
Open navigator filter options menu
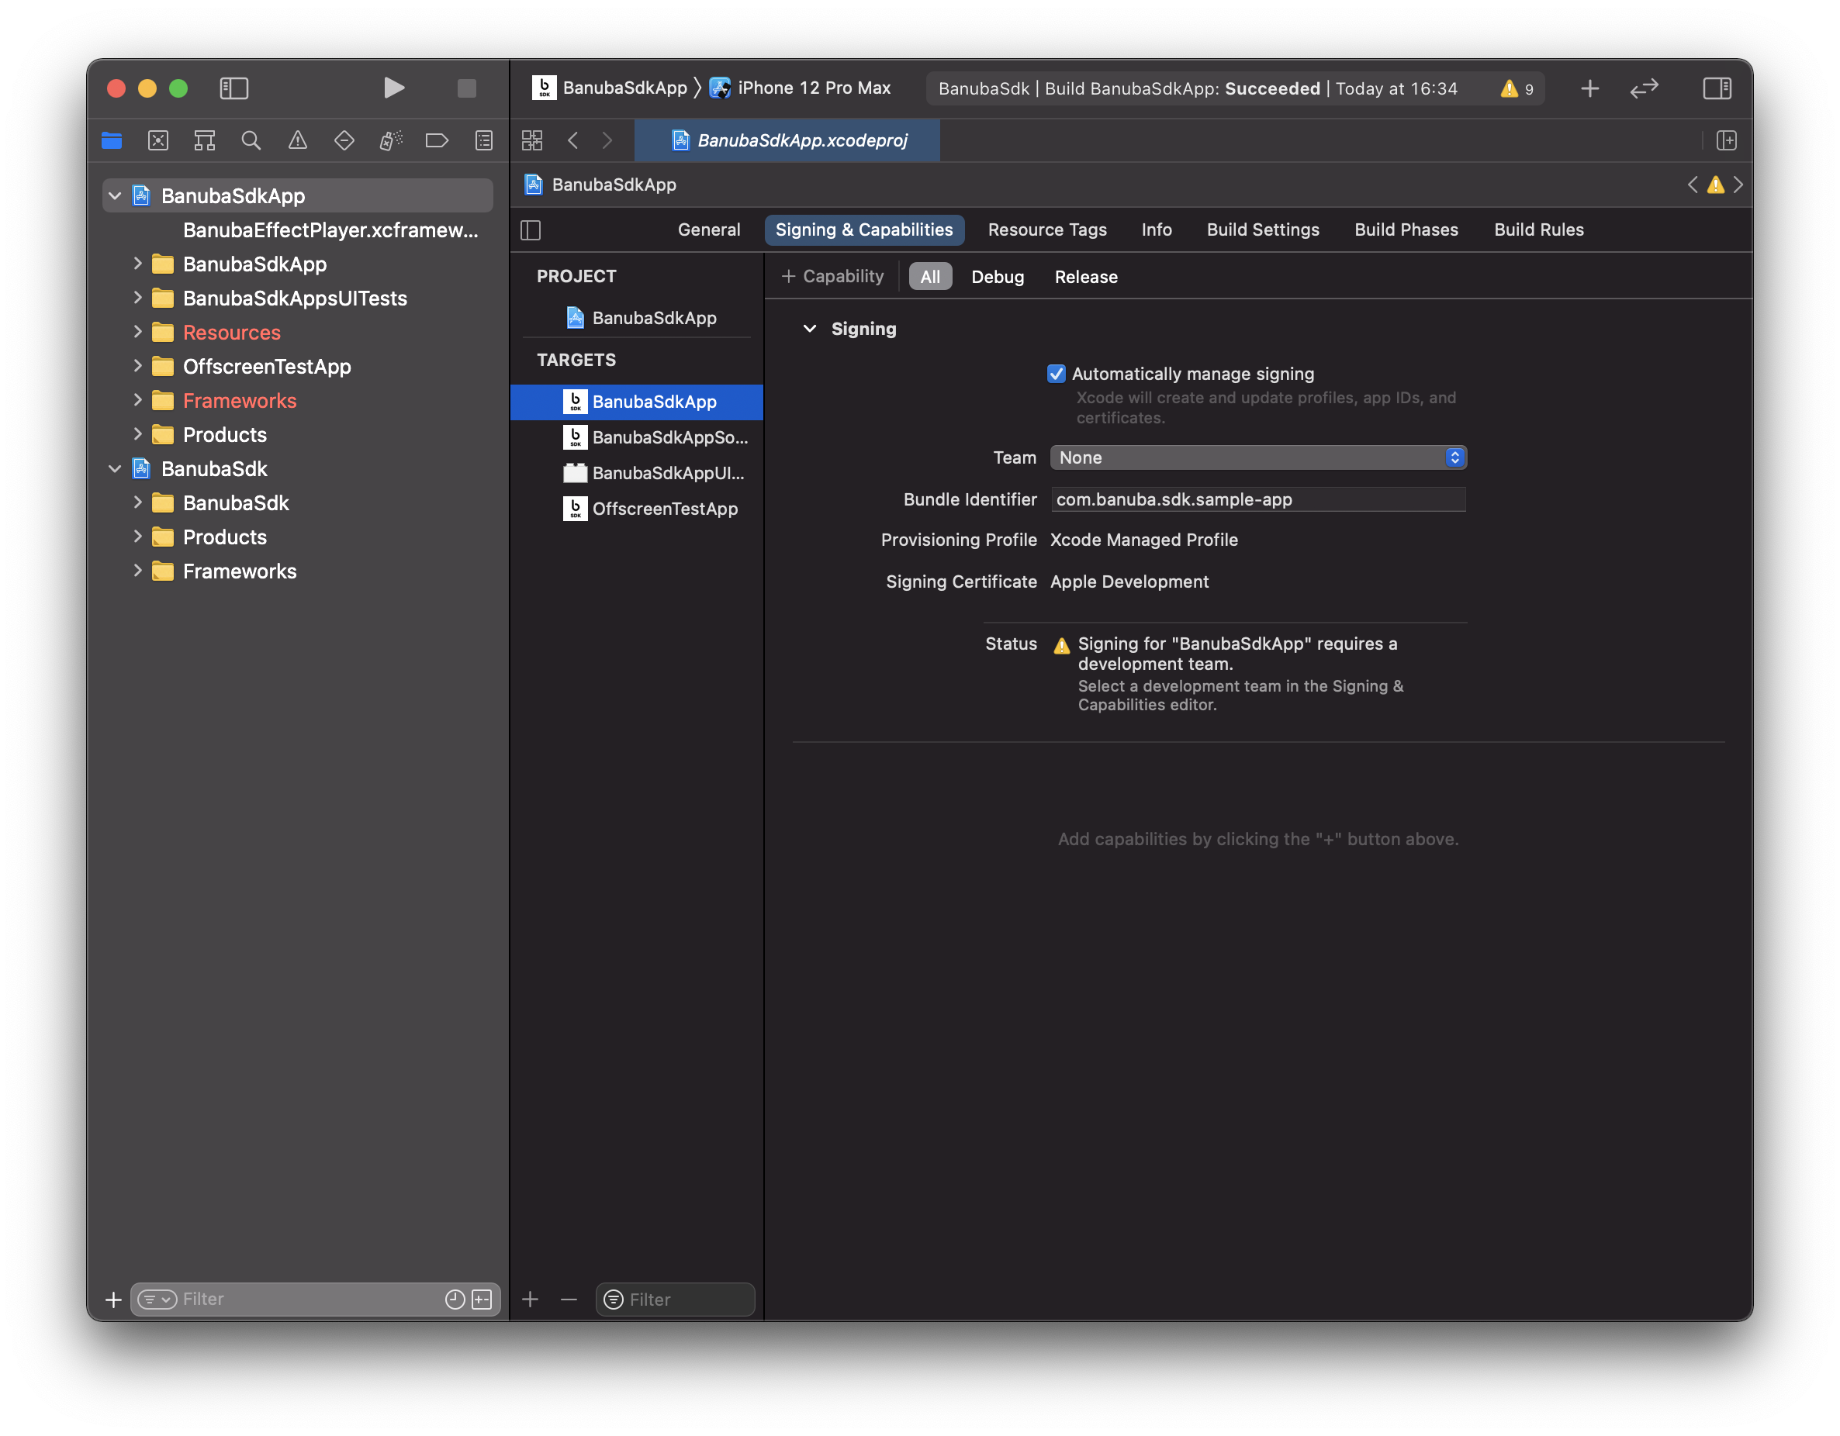pos(157,1299)
